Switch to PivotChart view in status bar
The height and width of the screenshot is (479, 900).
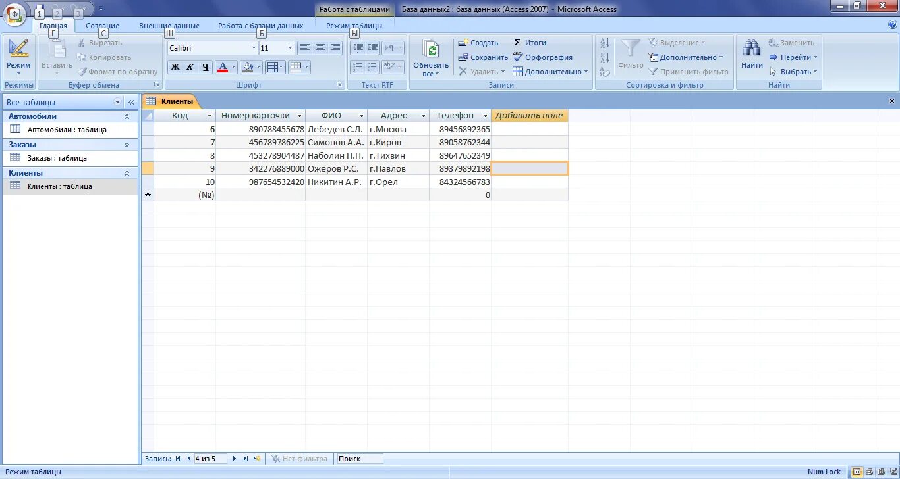(880, 472)
